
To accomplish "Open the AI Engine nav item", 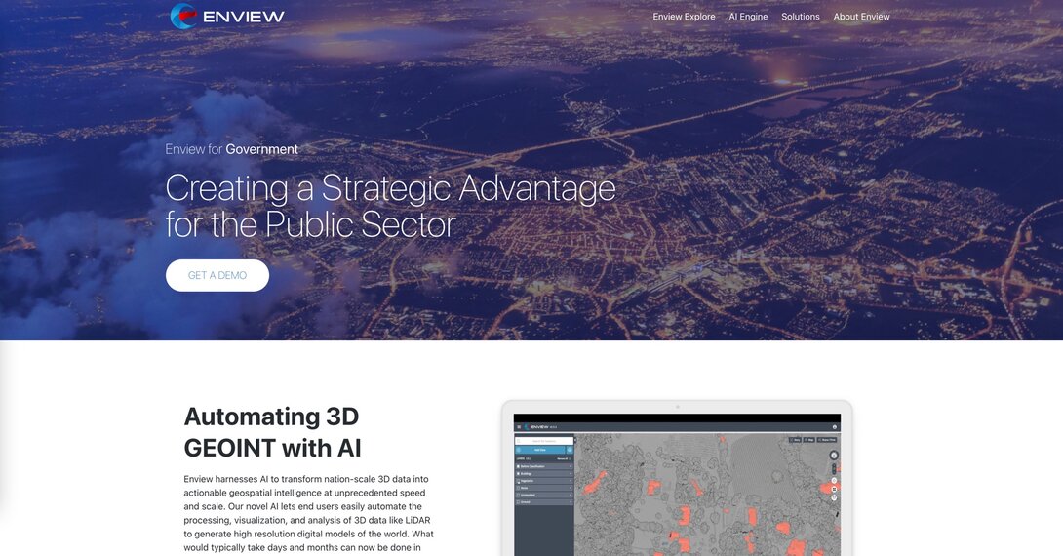I will (748, 17).
